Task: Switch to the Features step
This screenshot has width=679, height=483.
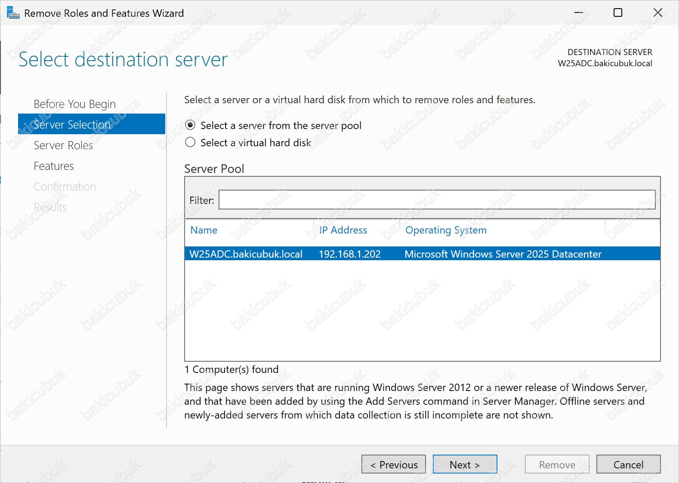Action: pos(54,166)
